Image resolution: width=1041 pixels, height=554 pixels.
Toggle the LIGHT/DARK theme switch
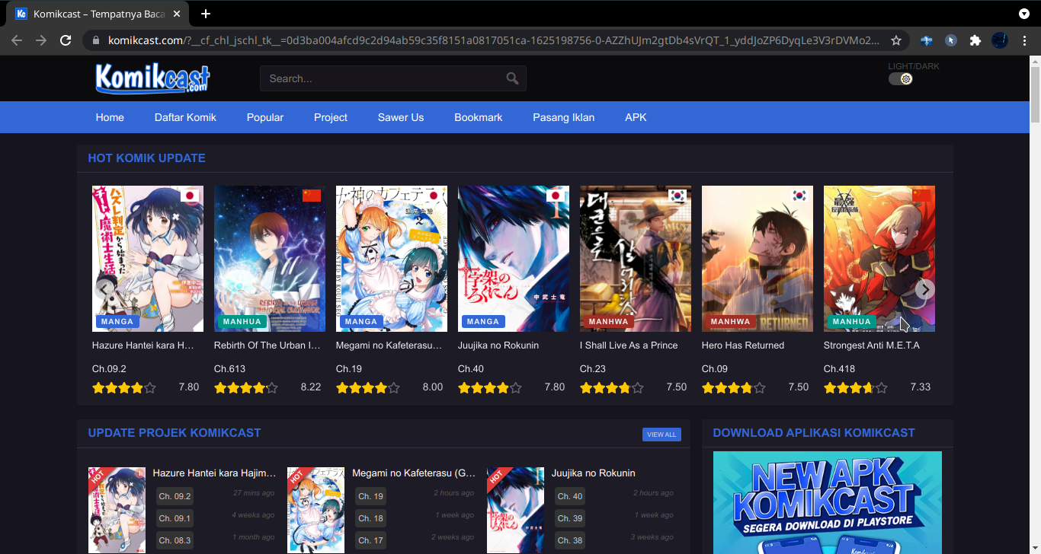901,78
